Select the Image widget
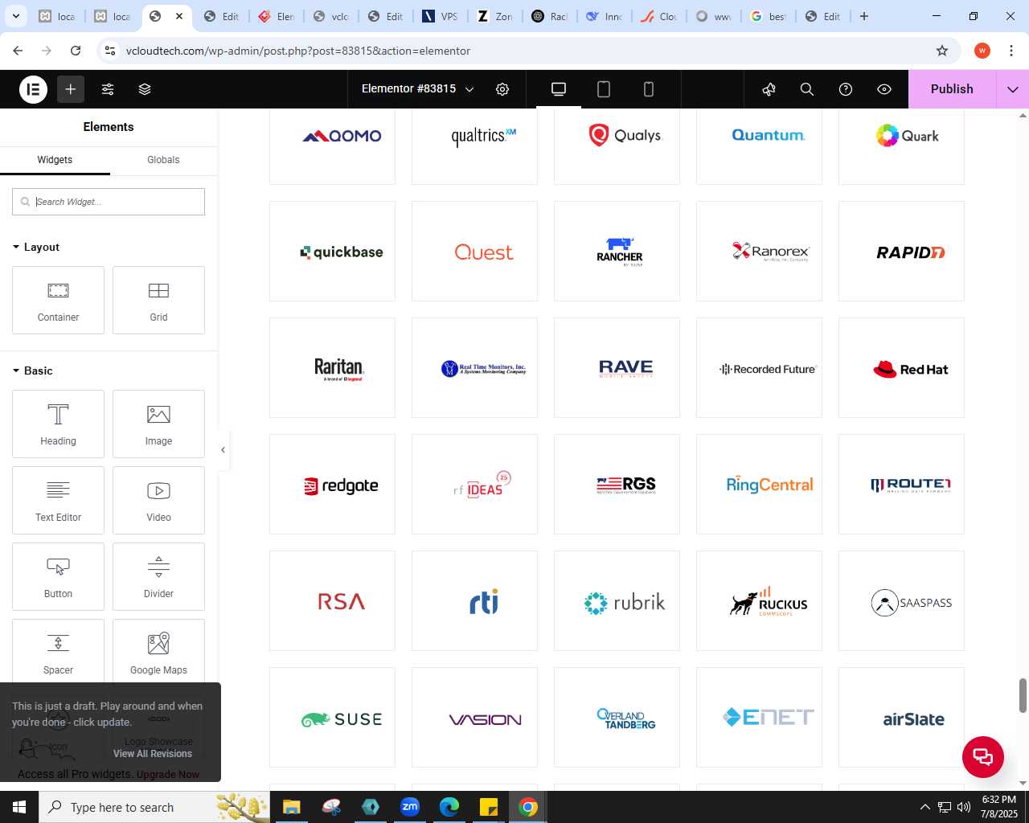Image resolution: width=1029 pixels, height=823 pixels. (158, 424)
